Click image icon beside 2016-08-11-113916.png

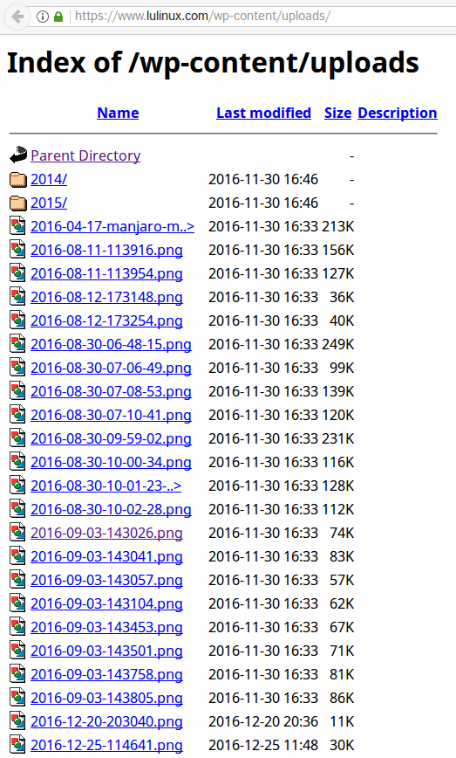coord(17,250)
